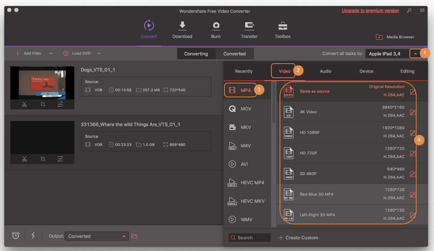Switch to the Audio format tab
Viewport: 434px width, 251px height.
pyautogui.click(x=325, y=71)
